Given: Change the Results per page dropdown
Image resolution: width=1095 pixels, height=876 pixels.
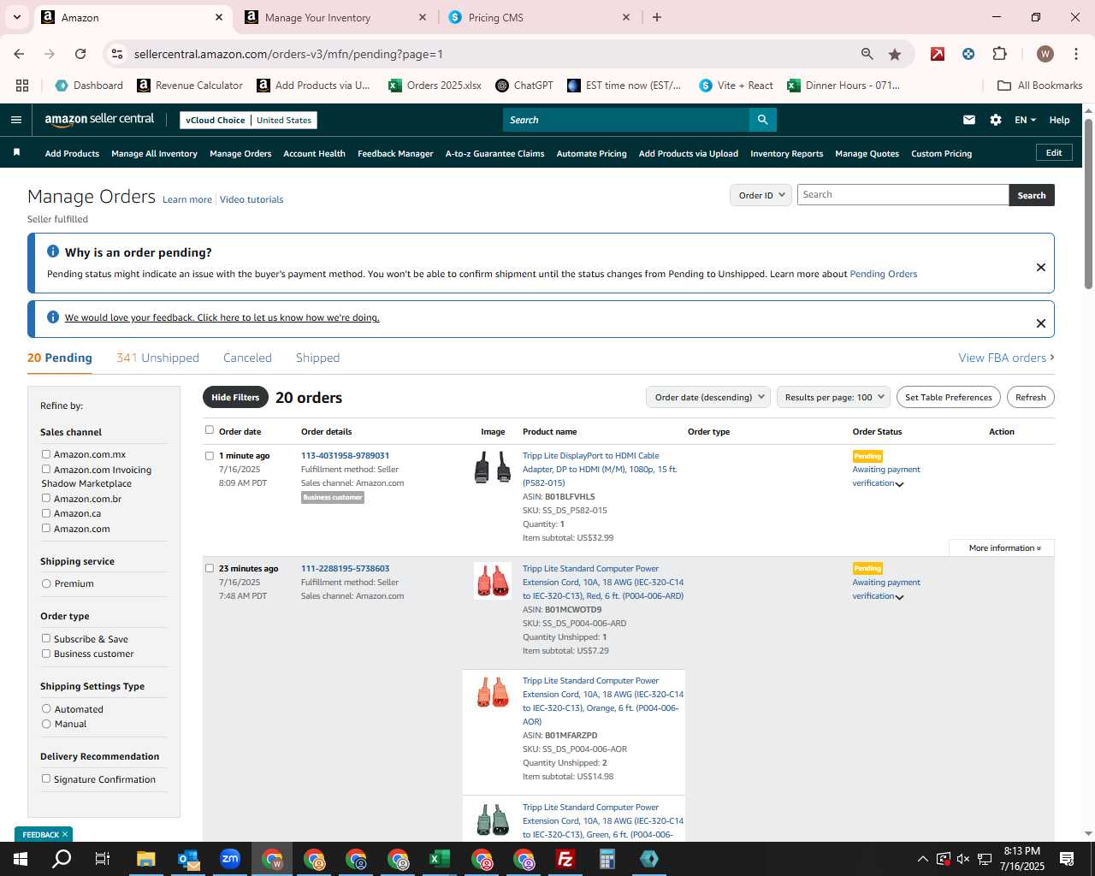Looking at the screenshot, I should tap(833, 397).
